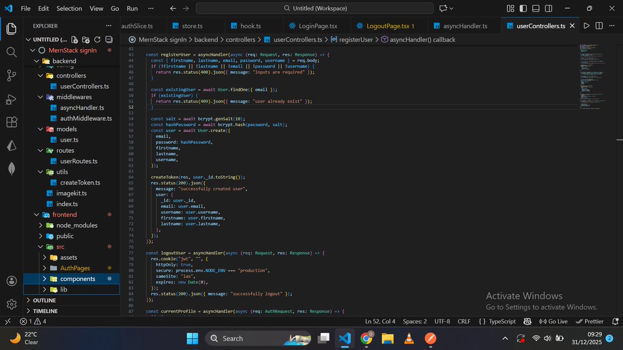
Task: Change the CRLF line ending
Action: tap(464, 321)
